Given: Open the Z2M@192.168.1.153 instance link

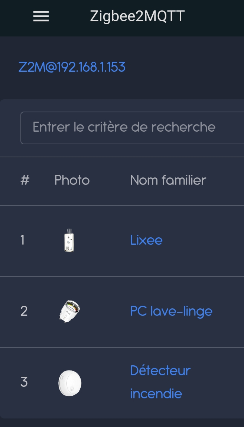Looking at the screenshot, I should click(72, 67).
